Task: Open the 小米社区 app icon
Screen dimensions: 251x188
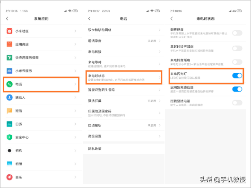Action: (x=9, y=31)
